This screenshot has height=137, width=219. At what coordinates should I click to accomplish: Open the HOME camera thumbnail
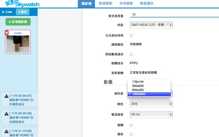click(x=18, y=44)
